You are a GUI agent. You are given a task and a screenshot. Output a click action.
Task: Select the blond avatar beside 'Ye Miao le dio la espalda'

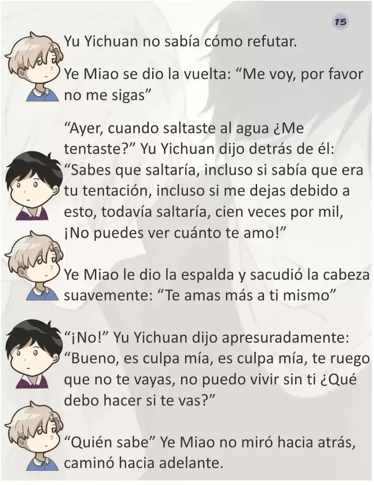33,265
